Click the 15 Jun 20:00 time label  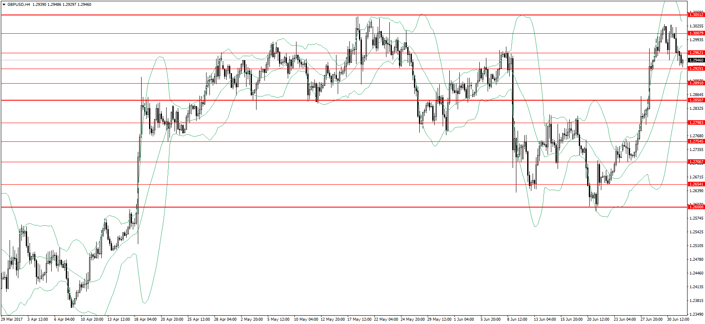point(572,320)
